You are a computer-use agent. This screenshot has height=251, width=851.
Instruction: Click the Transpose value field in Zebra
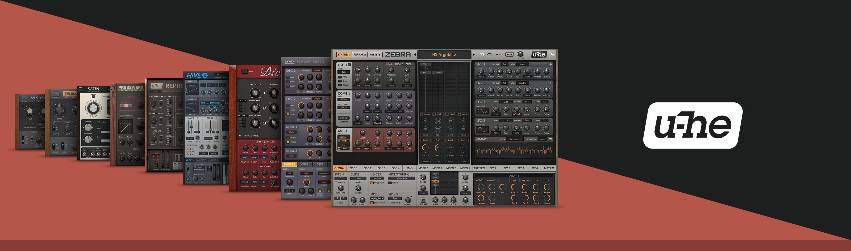[340, 179]
